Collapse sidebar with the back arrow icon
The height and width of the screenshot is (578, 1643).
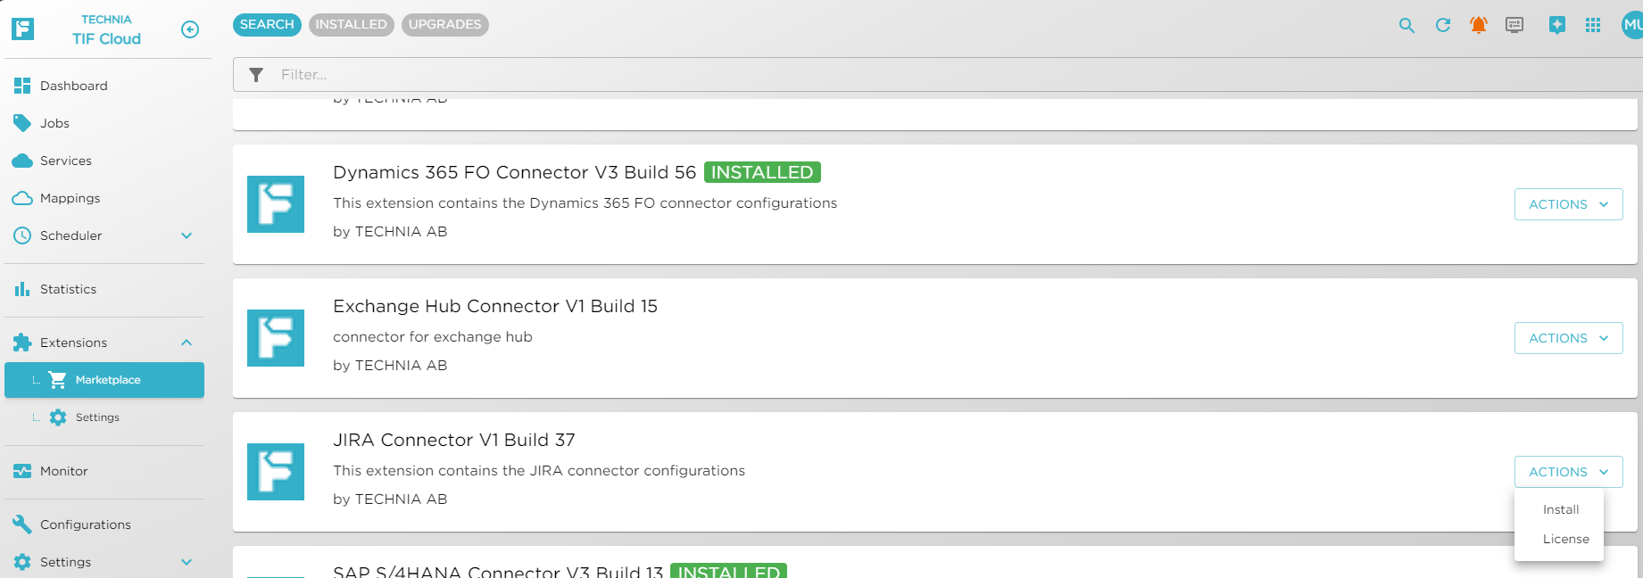(x=190, y=29)
